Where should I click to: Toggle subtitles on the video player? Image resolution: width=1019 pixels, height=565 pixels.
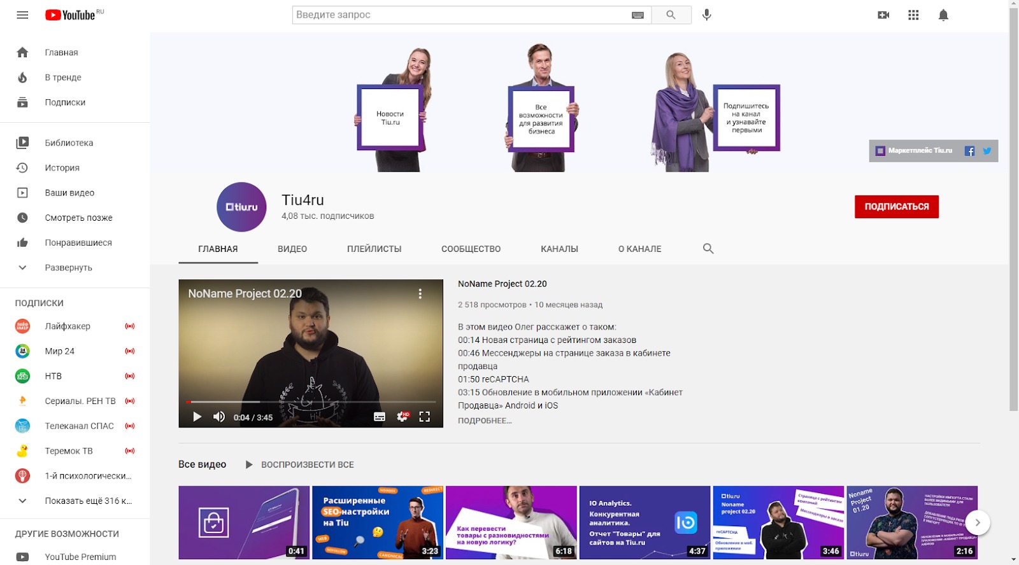pos(380,417)
